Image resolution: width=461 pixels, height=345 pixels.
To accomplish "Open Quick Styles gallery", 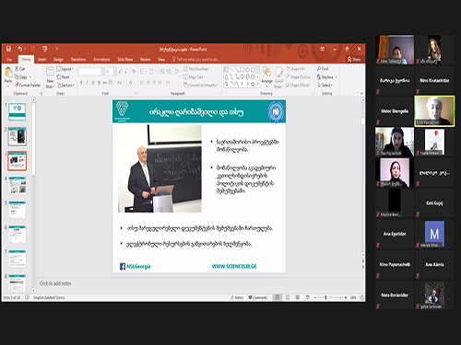I will tap(278, 78).
